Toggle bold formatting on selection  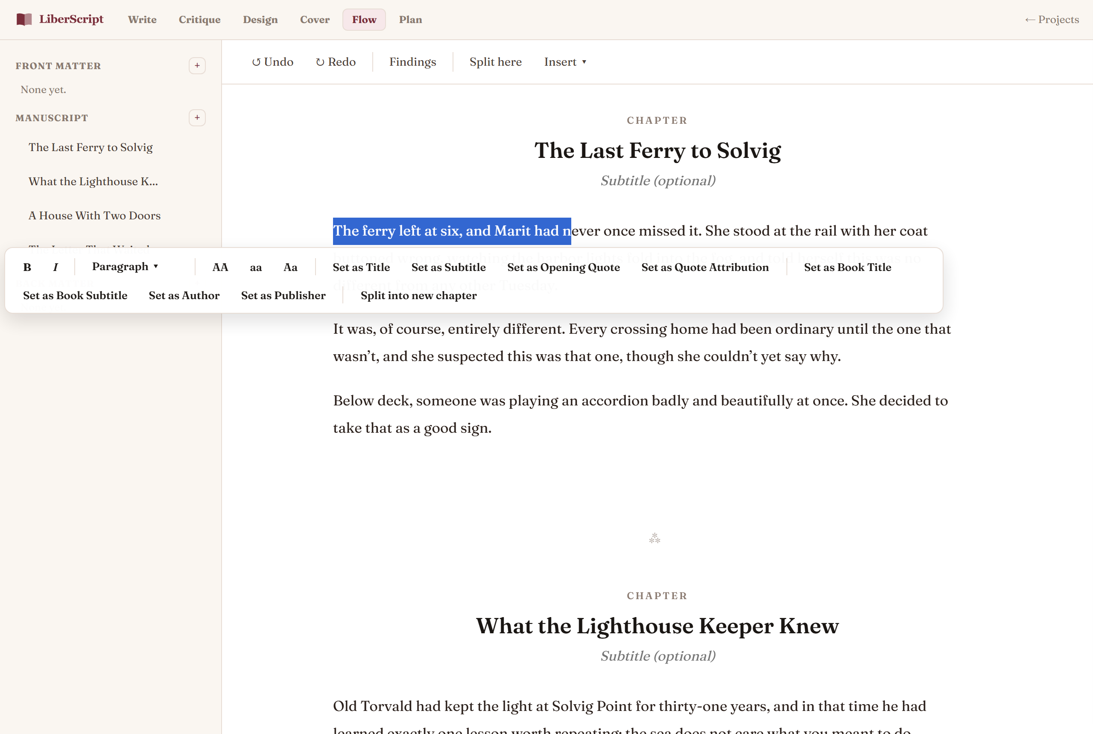27,267
